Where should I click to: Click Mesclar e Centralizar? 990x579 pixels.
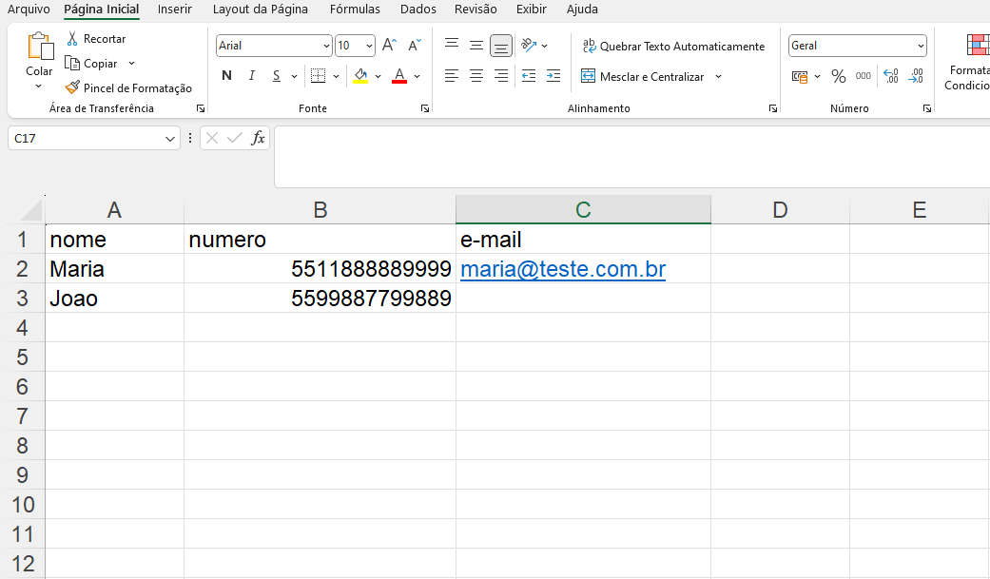(x=642, y=76)
